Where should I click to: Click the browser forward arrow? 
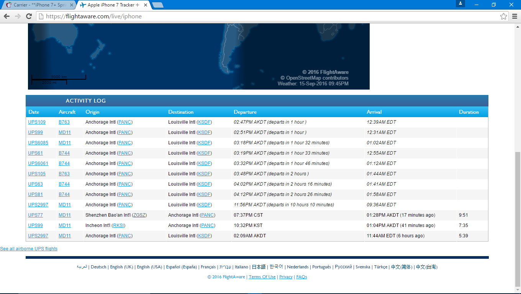(18, 16)
